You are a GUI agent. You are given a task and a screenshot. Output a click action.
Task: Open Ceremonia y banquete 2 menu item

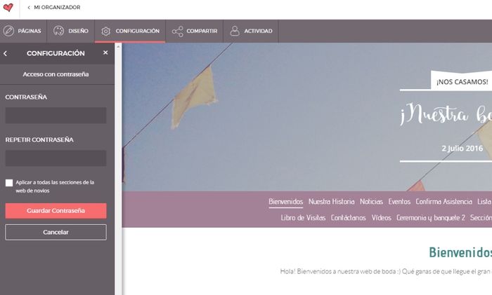[430, 218]
